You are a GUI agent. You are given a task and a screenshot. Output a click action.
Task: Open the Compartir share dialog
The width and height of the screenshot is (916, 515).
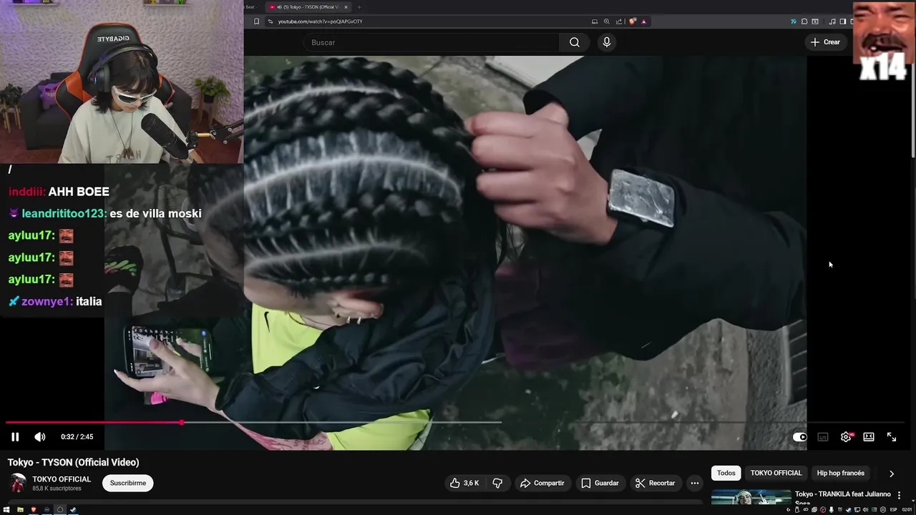(542, 484)
